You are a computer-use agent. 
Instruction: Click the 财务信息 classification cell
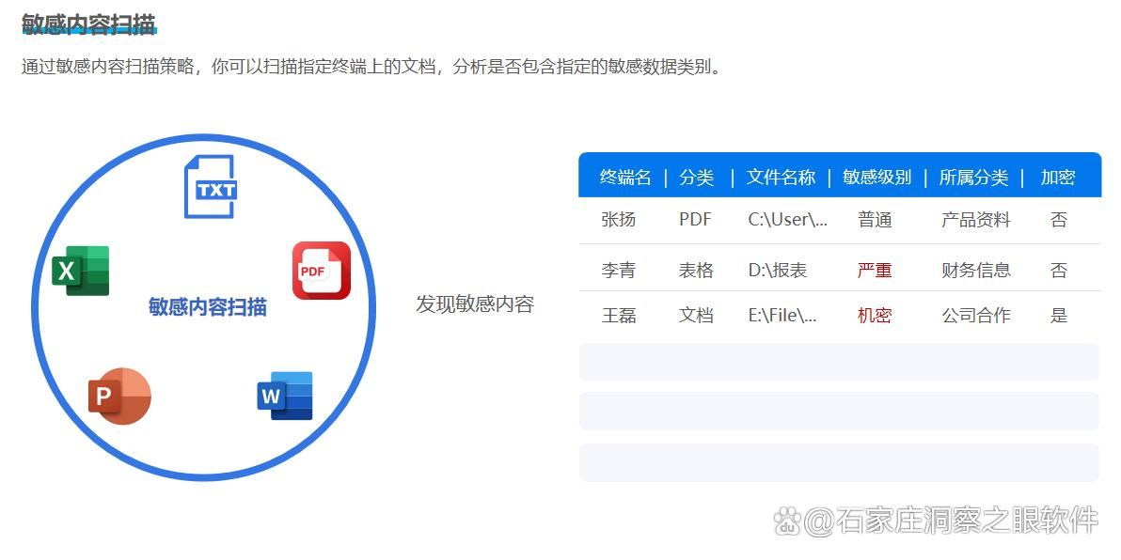976,270
